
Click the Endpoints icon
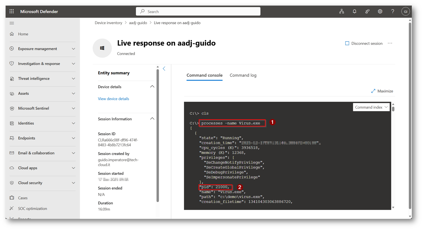coord(12,138)
